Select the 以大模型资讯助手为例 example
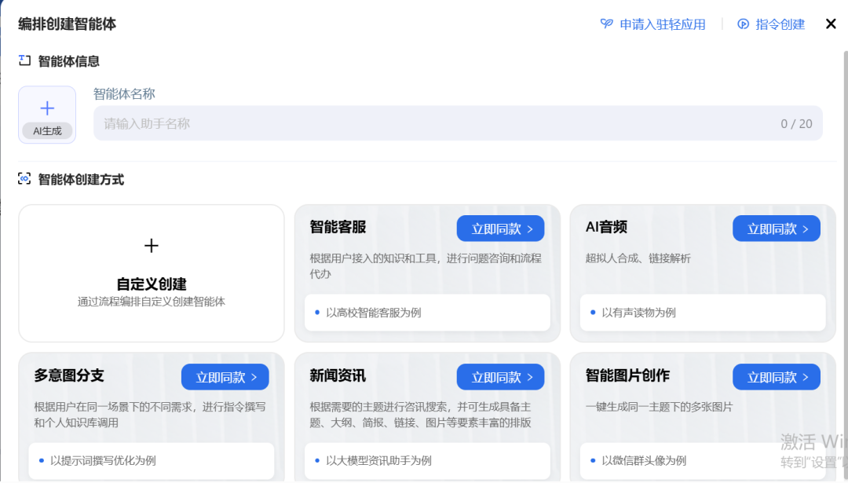Viewport: 848px width, 483px height. point(427,460)
